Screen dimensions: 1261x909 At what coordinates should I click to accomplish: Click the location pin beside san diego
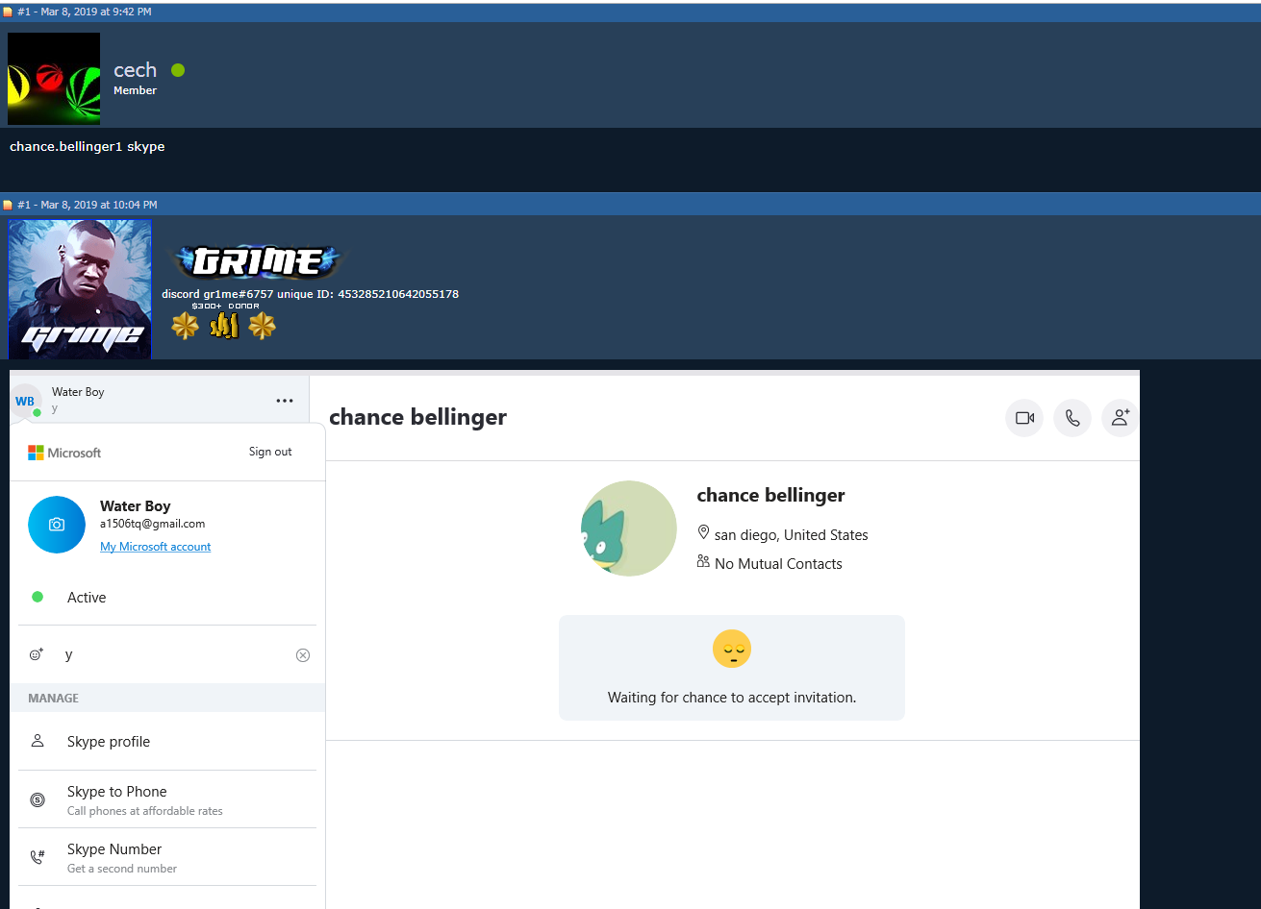coord(703,532)
